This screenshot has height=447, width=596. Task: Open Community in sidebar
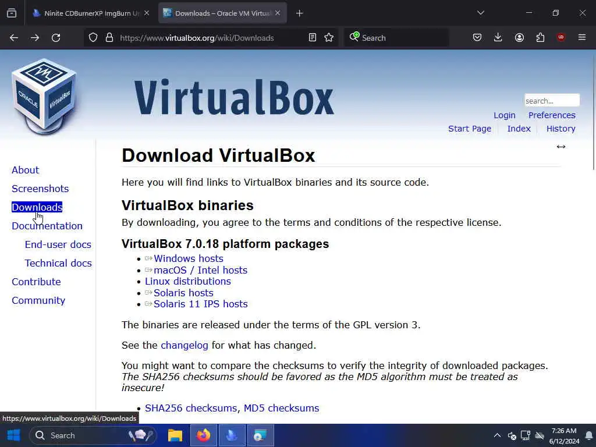(38, 300)
